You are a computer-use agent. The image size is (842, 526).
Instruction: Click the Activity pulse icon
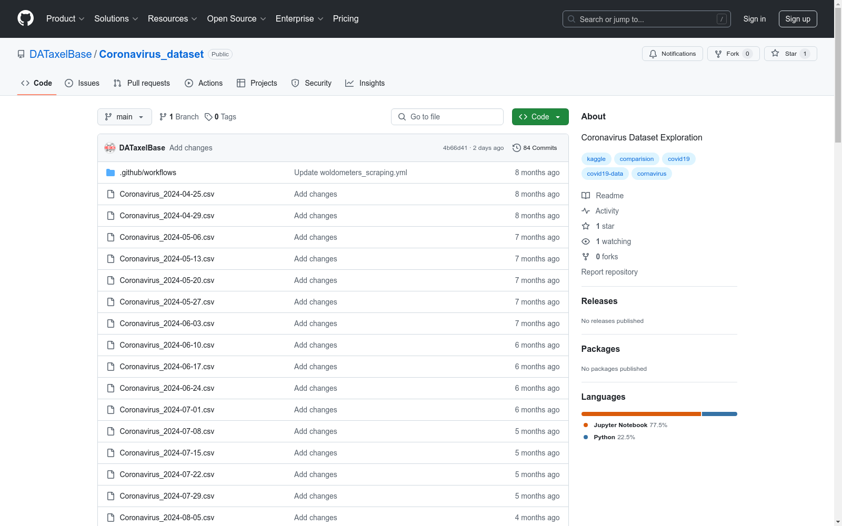point(586,211)
